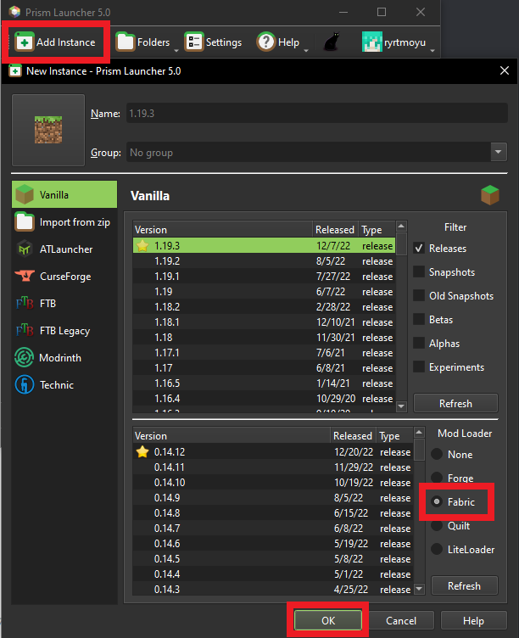Open the Folders toolbar menu
The image size is (519, 638).
point(143,42)
